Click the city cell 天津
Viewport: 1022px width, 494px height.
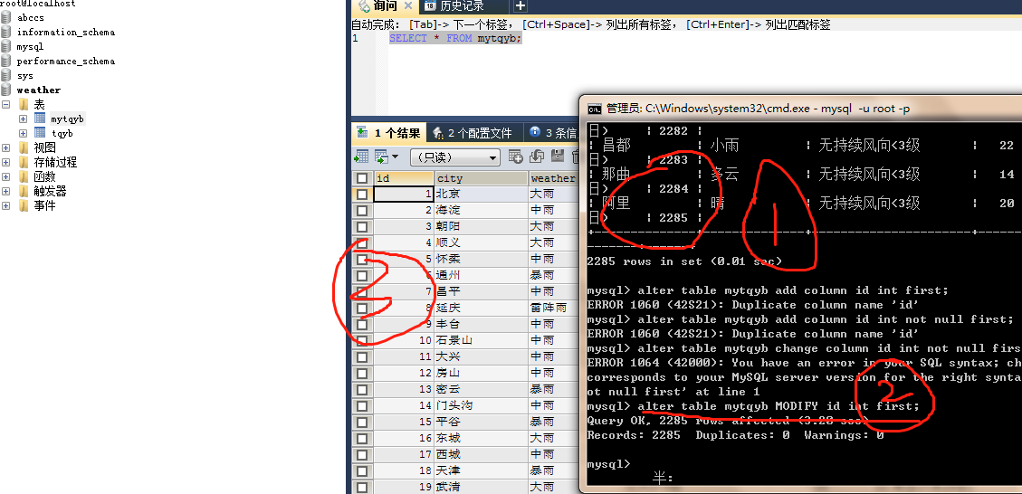pos(481,470)
